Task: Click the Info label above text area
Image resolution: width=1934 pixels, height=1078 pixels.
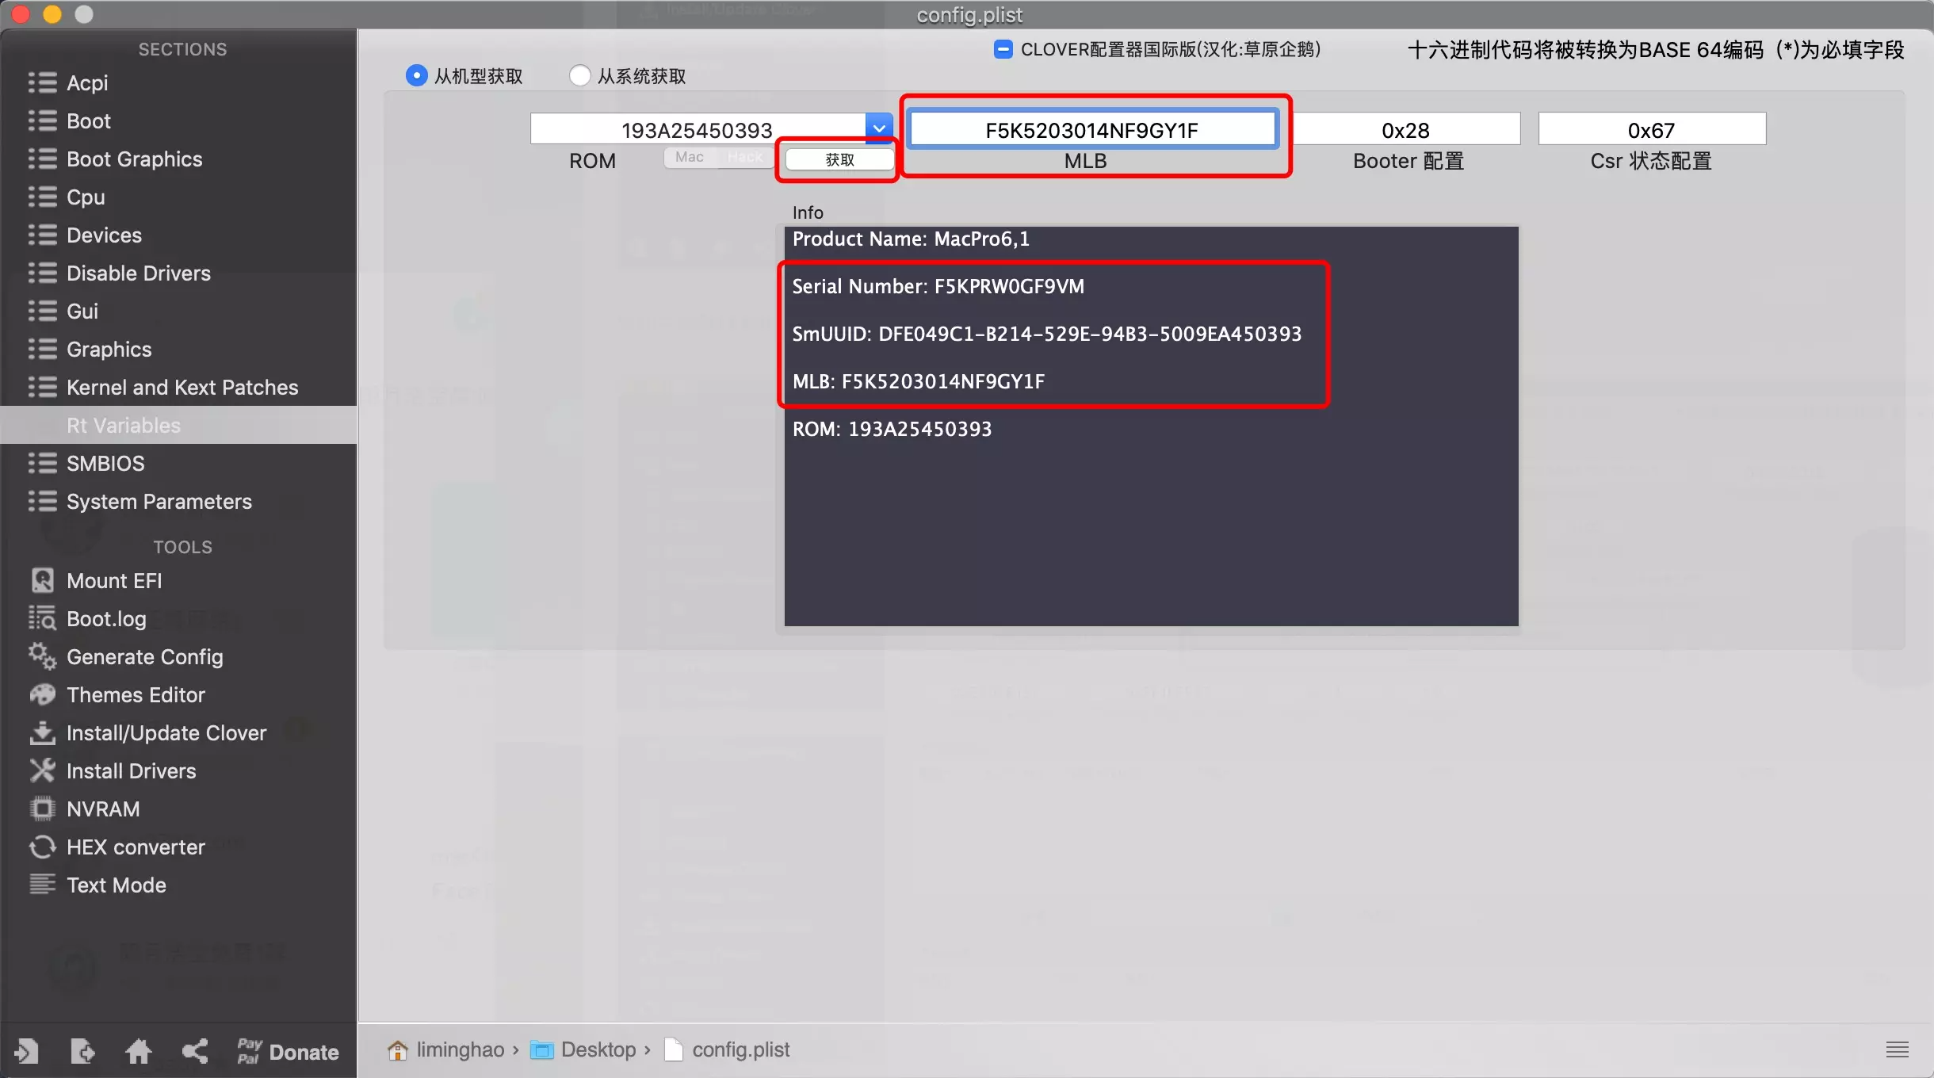Action: pyautogui.click(x=808, y=212)
